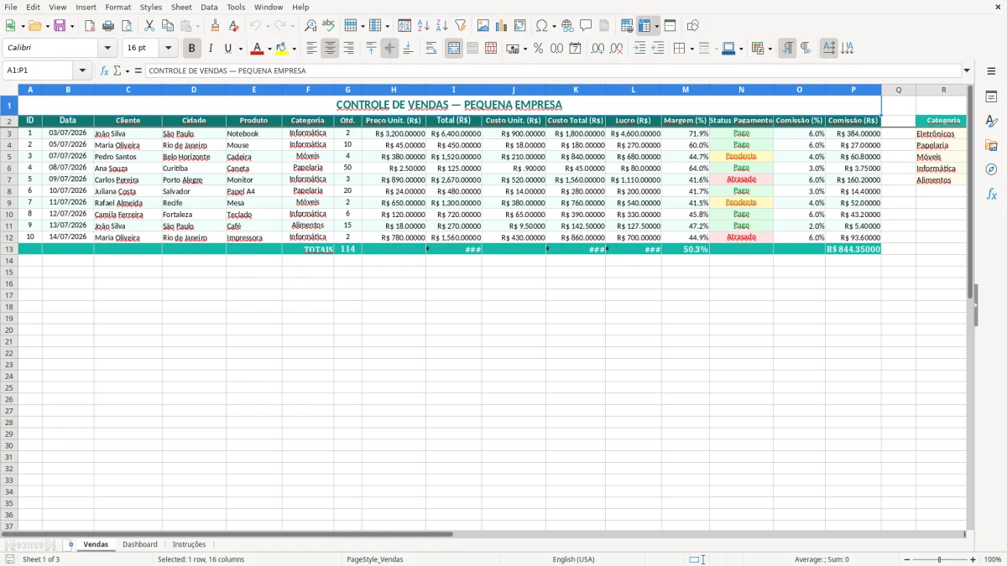Click the Show Draw Functions shapes icon
This screenshot has width=1007, height=566.
tap(692, 26)
